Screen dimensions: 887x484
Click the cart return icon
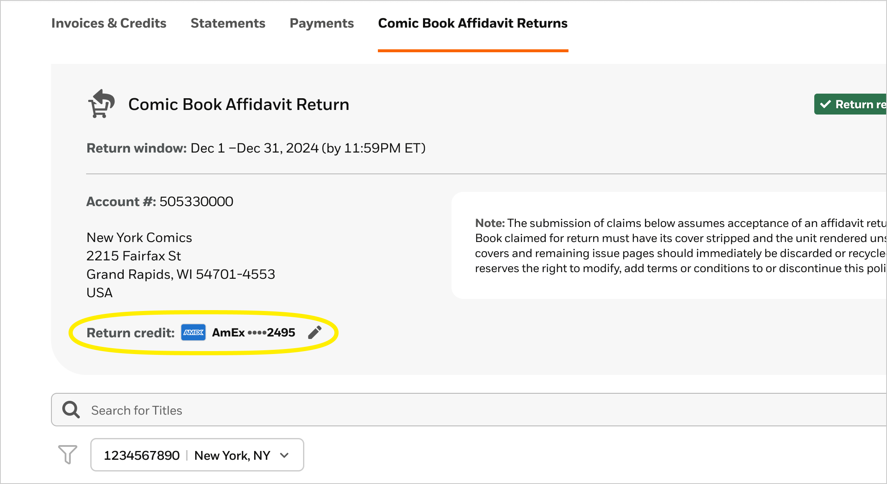pos(101,104)
